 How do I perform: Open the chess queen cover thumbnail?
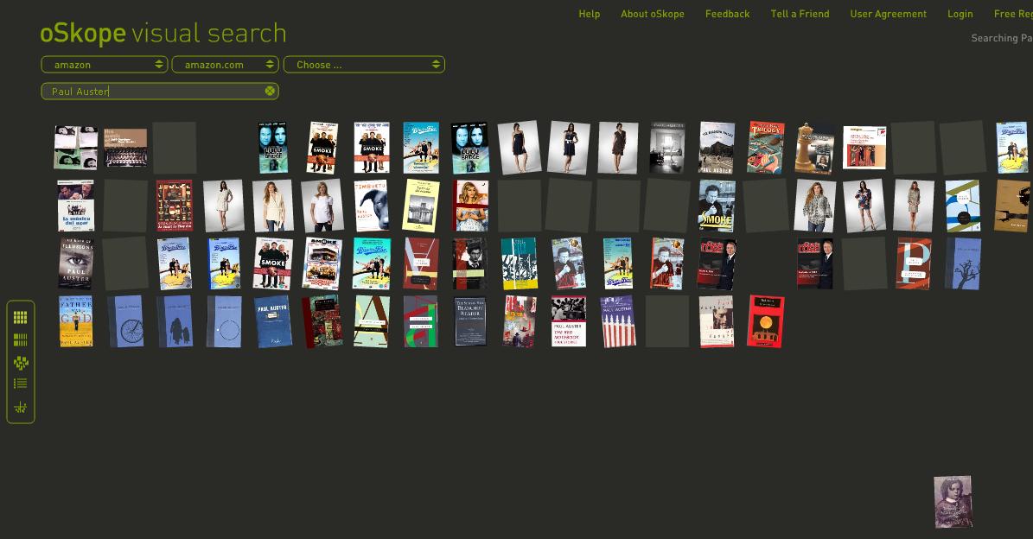coord(814,148)
